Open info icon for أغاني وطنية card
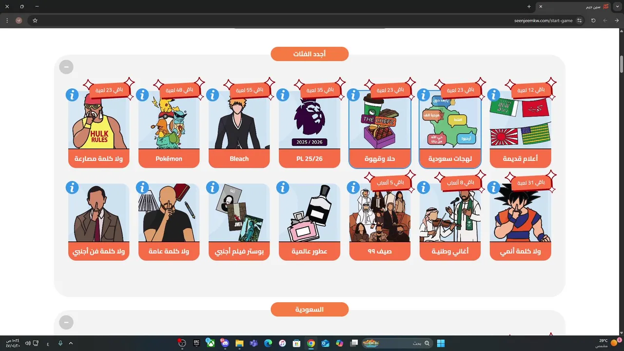Image resolution: width=624 pixels, height=351 pixels. pos(423,188)
